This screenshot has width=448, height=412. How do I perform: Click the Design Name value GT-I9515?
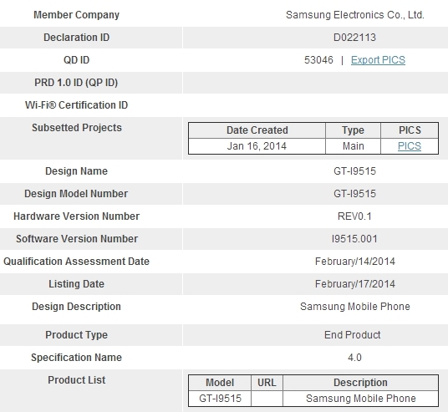354,171
